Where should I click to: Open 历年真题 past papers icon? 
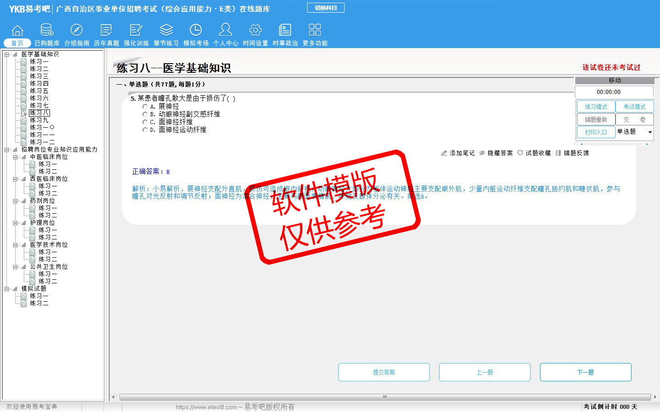[x=106, y=30]
